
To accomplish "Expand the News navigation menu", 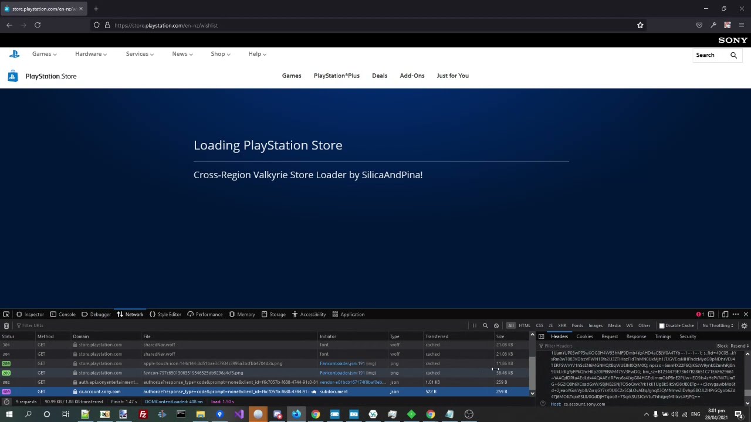I will 182,54.
